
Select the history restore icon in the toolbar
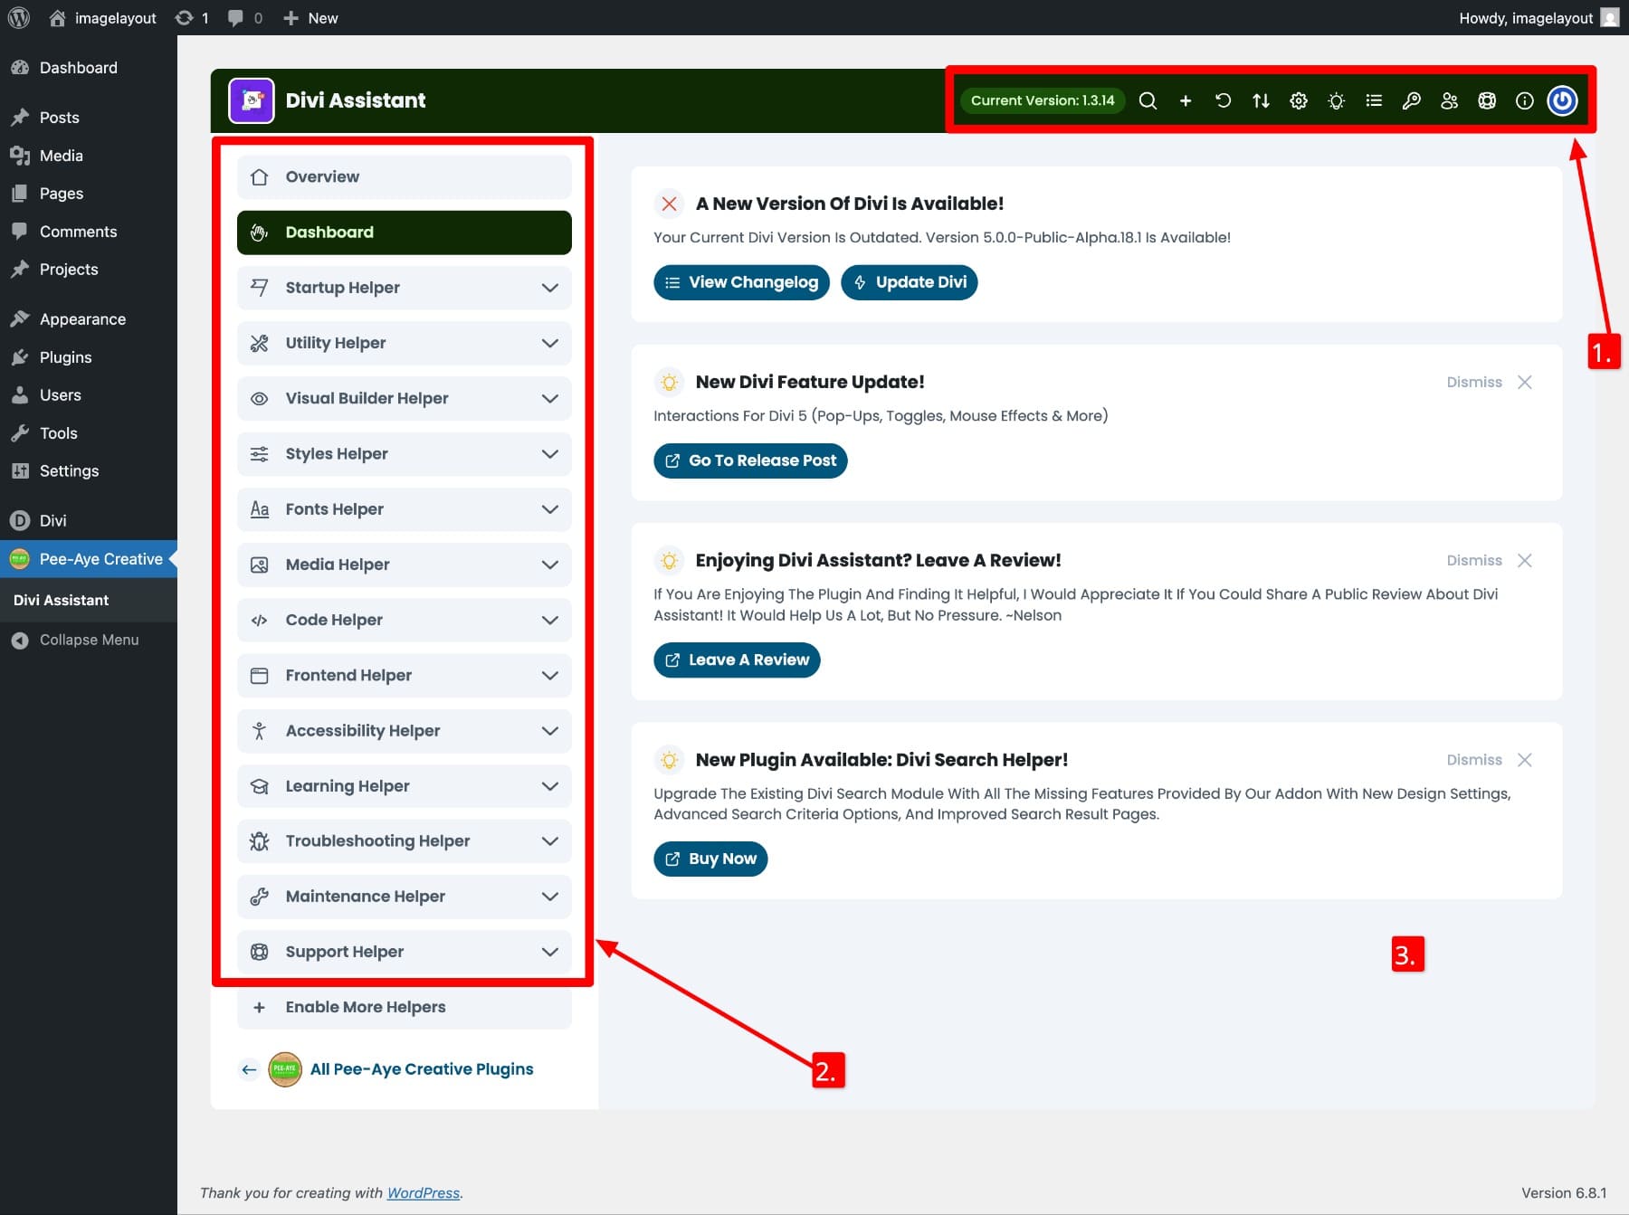click(1223, 100)
